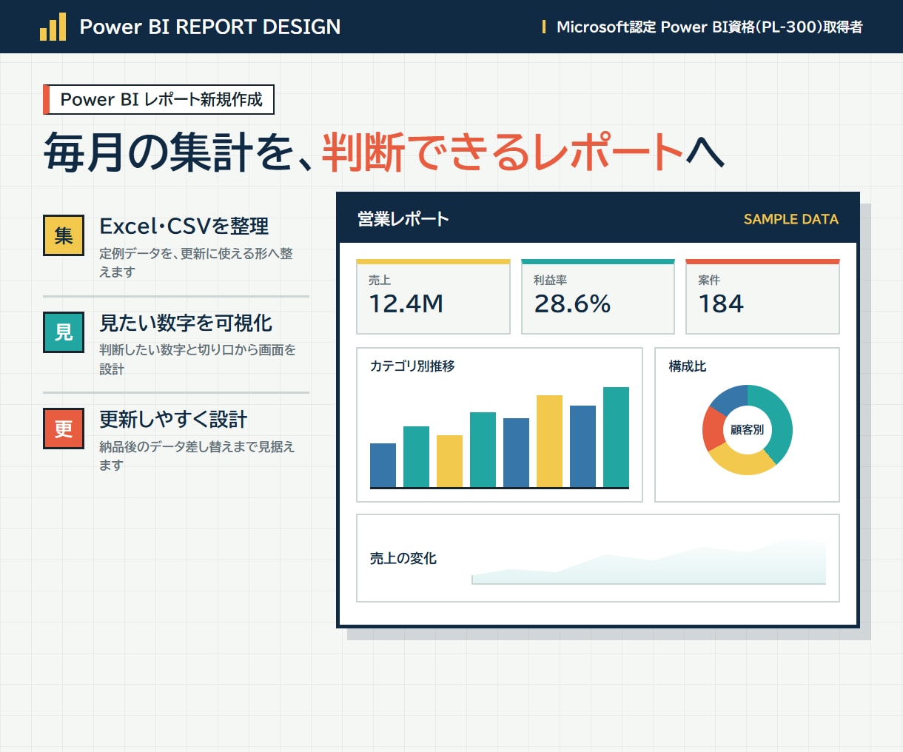The image size is (903, 752).
Task: Click the bar chart logo icon in header
Action: pos(53,27)
